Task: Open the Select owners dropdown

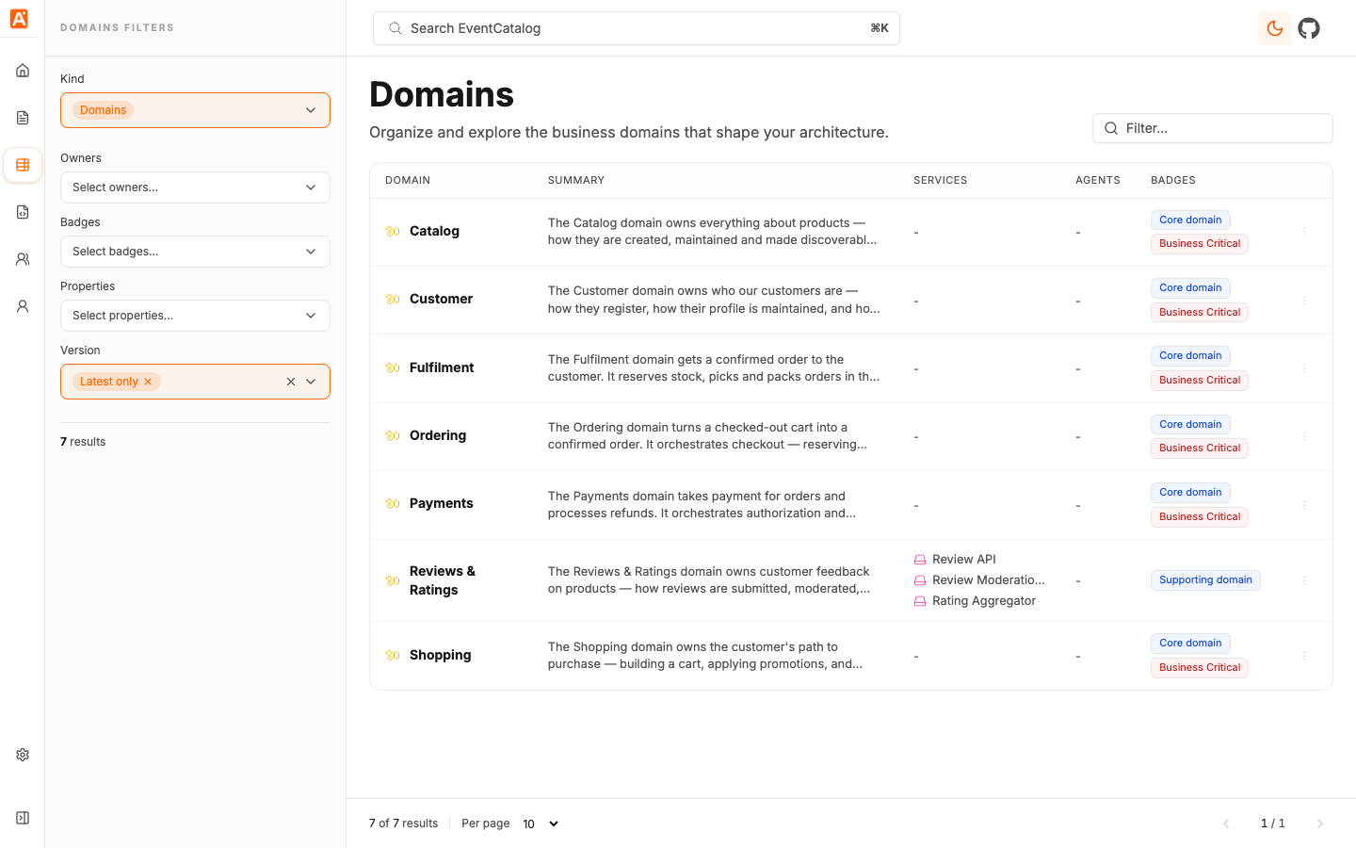Action: coord(195,188)
